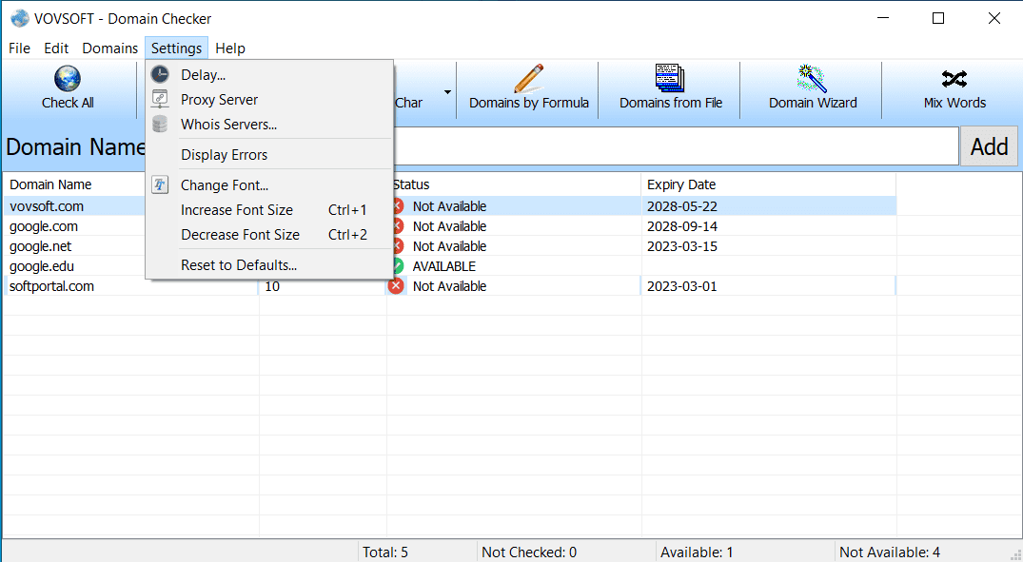Click the Proxy Server icon
Screen dimensions: 1023x562
point(160,99)
